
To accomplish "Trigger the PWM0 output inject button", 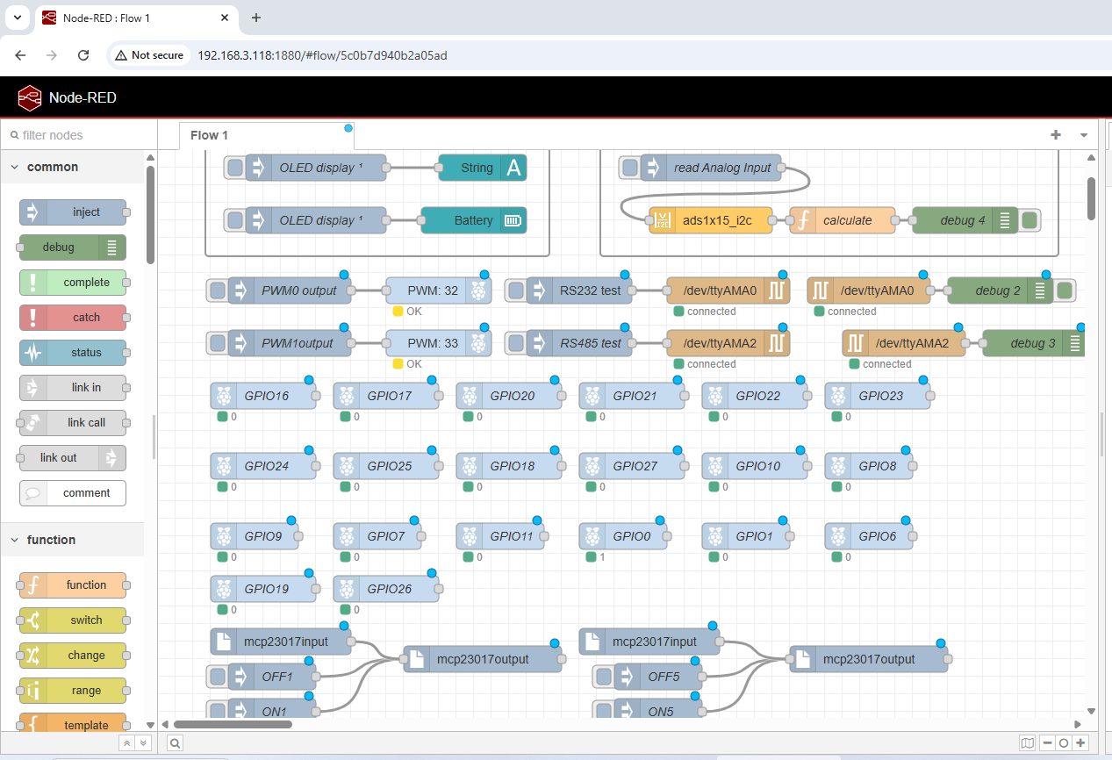I will point(218,290).
